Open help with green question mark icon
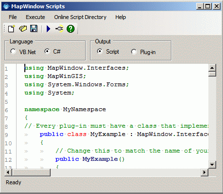The height and width of the screenshot is (194, 223). click(x=71, y=29)
